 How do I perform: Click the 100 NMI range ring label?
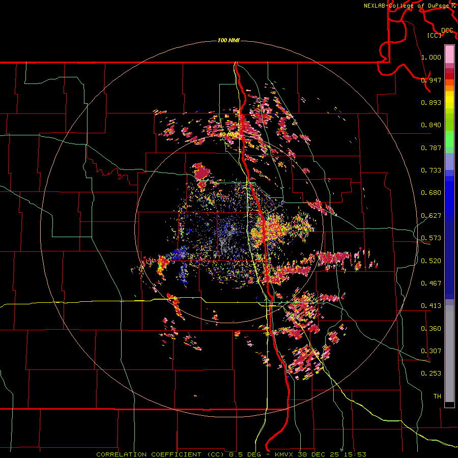pyautogui.click(x=228, y=40)
